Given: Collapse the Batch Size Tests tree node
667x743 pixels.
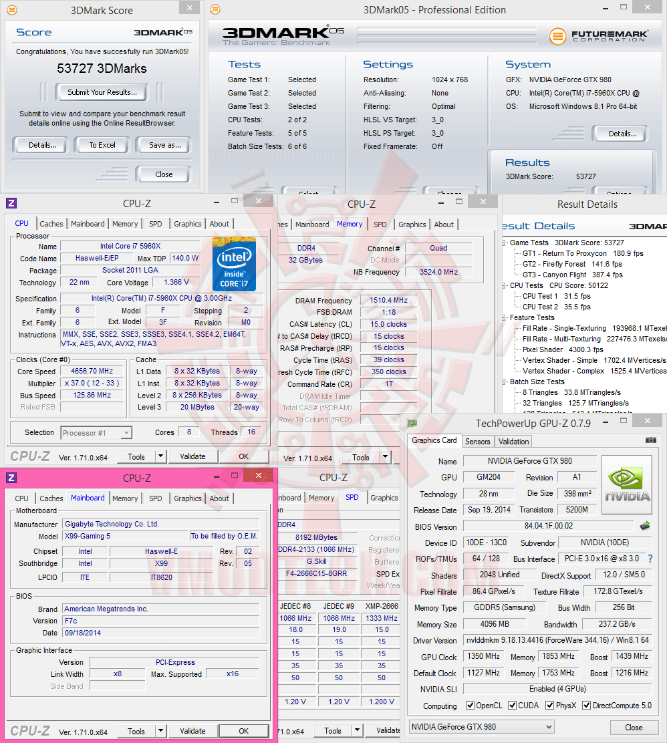Looking at the screenshot, I should [505, 382].
